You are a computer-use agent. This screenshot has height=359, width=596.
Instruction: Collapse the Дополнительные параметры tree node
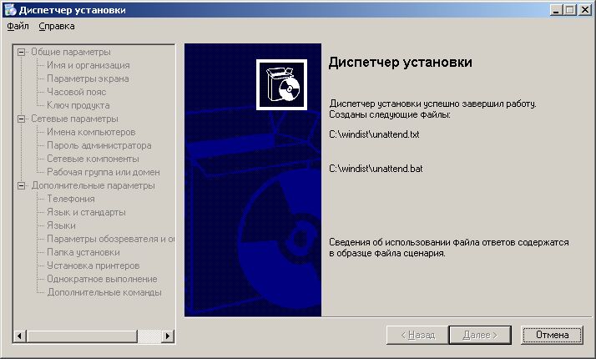click(22, 185)
